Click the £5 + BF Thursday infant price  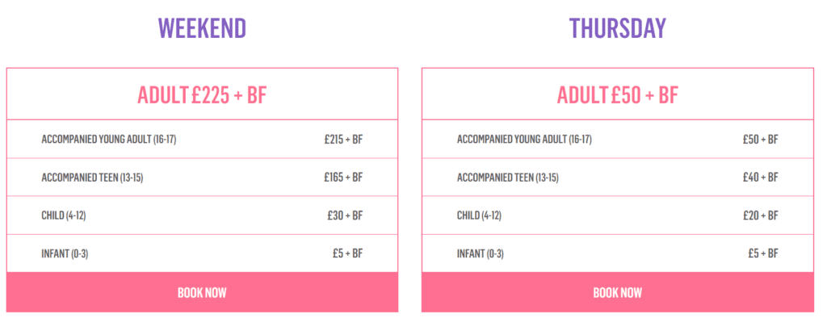[762, 253]
